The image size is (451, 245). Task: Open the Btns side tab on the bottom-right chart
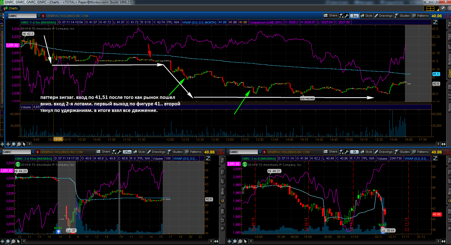[x=449, y=191]
